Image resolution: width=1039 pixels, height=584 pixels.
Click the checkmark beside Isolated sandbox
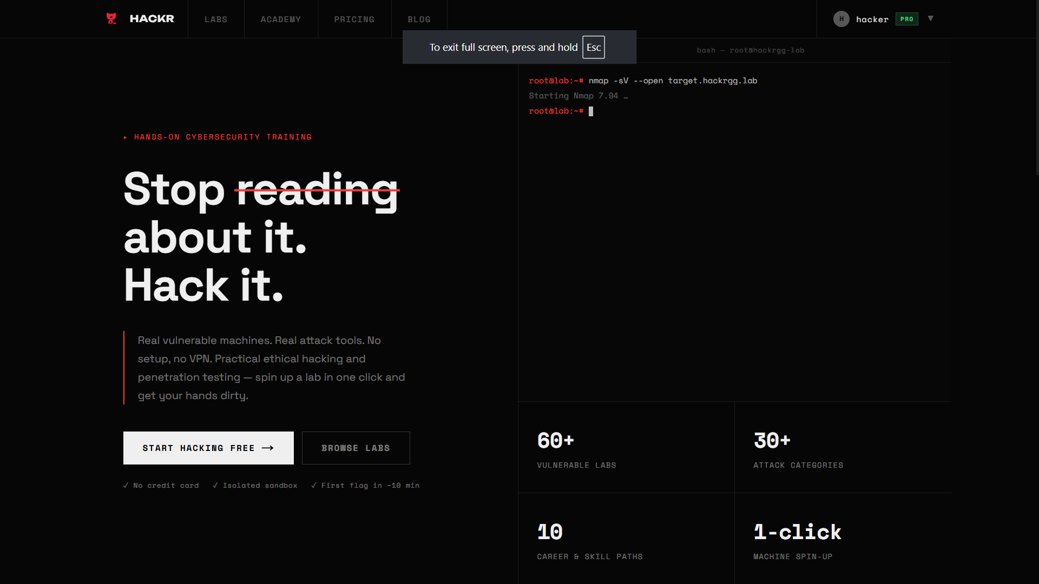click(x=215, y=486)
